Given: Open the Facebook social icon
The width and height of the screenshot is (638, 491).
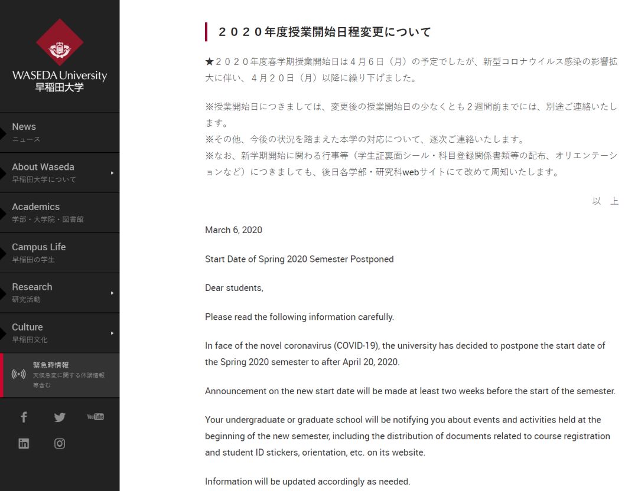Looking at the screenshot, I should [x=24, y=417].
